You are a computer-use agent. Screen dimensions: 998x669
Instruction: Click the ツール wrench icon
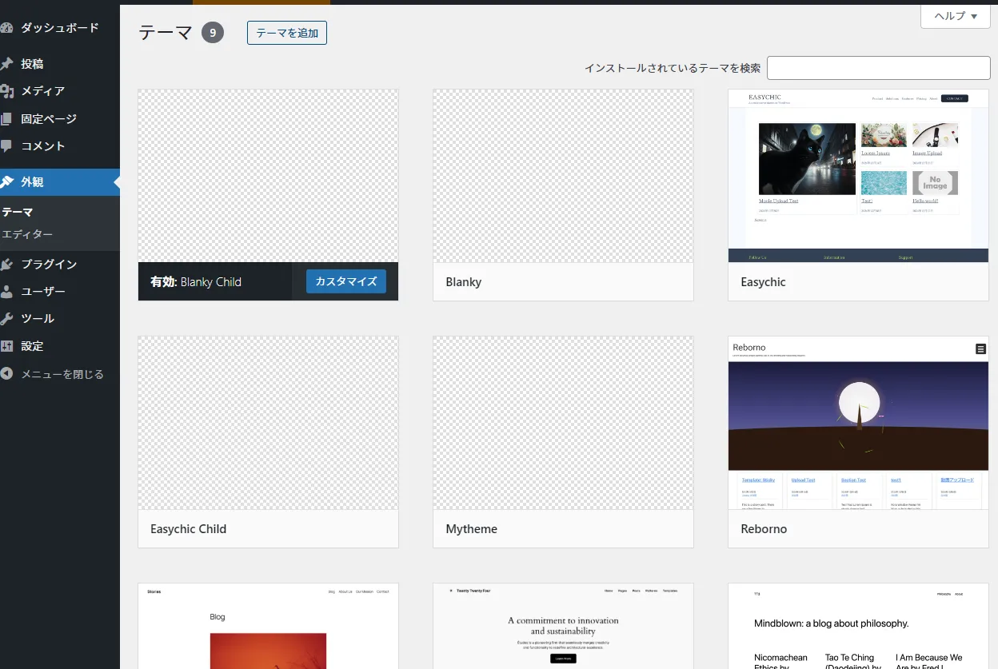coord(6,319)
